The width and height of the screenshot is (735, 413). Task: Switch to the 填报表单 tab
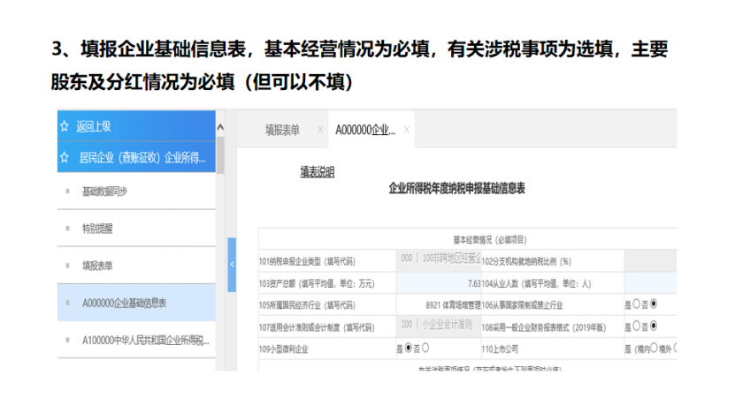pyautogui.click(x=282, y=130)
